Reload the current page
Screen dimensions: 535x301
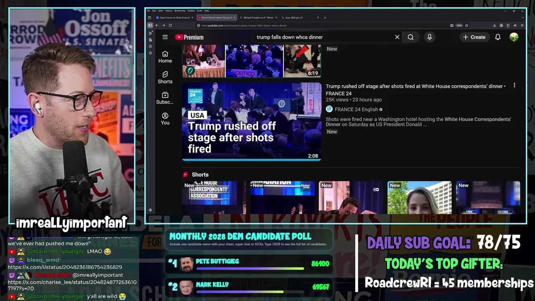(x=170, y=26)
